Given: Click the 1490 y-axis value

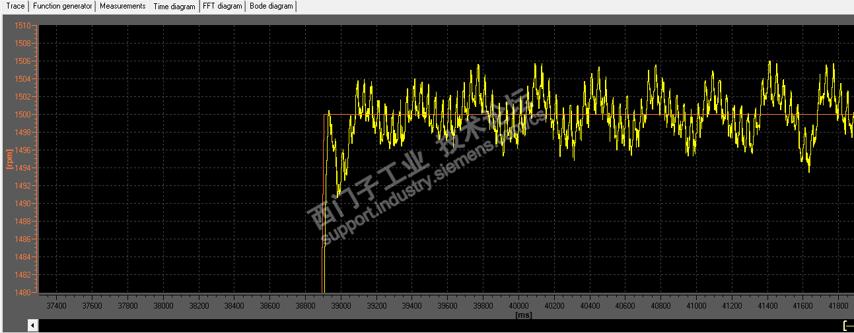Looking at the screenshot, I should click(22, 204).
